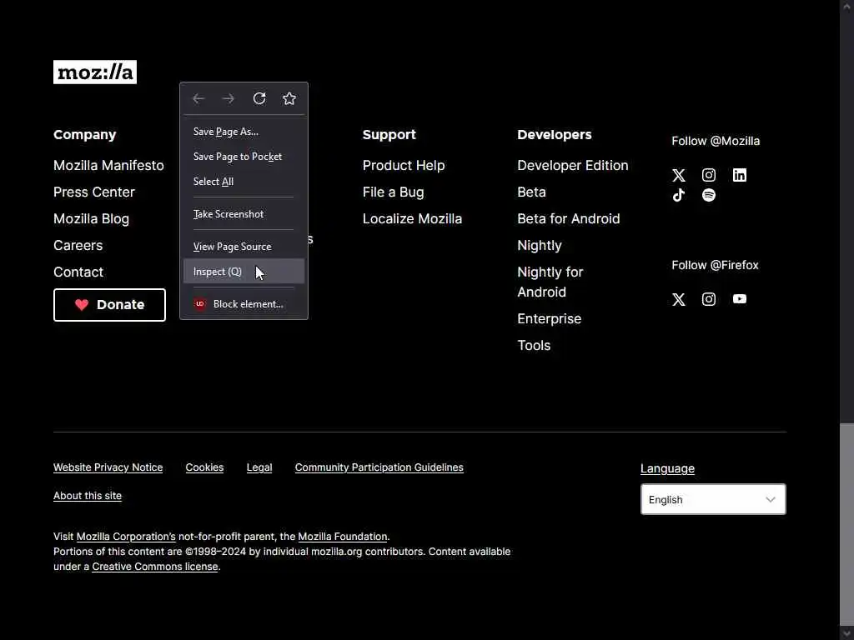Open Creative Commons license link
The height and width of the screenshot is (640, 854).
154,567
